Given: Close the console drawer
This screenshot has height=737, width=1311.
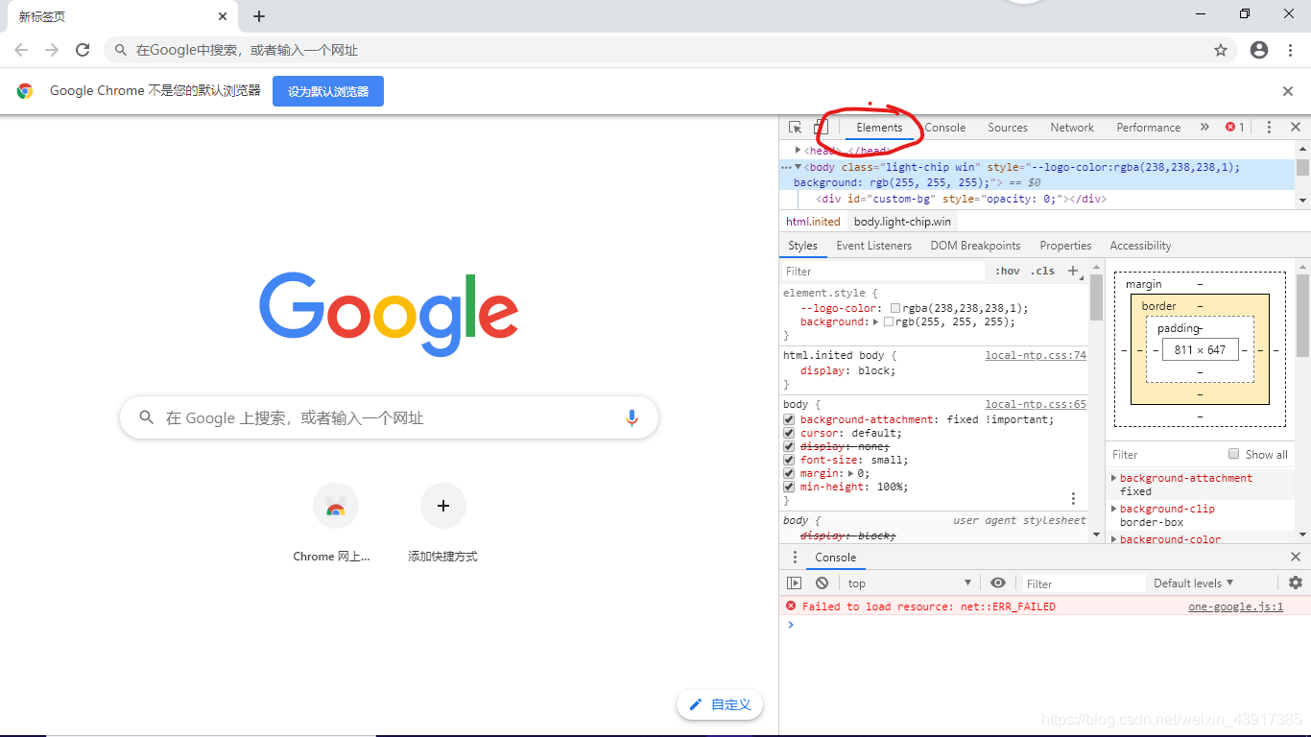Looking at the screenshot, I should (x=1296, y=558).
